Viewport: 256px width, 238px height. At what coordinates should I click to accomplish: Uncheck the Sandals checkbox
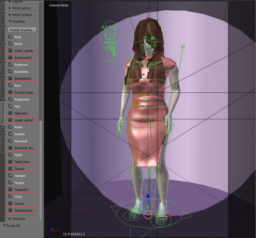pos(10,134)
